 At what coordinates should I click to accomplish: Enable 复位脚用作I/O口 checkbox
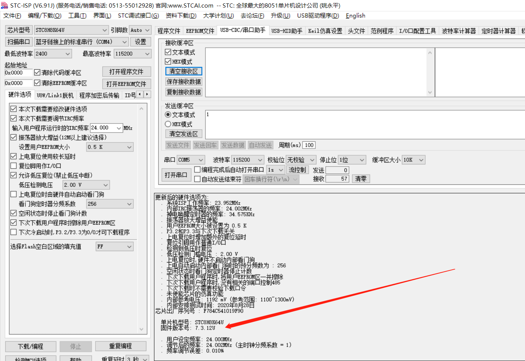[14, 166]
